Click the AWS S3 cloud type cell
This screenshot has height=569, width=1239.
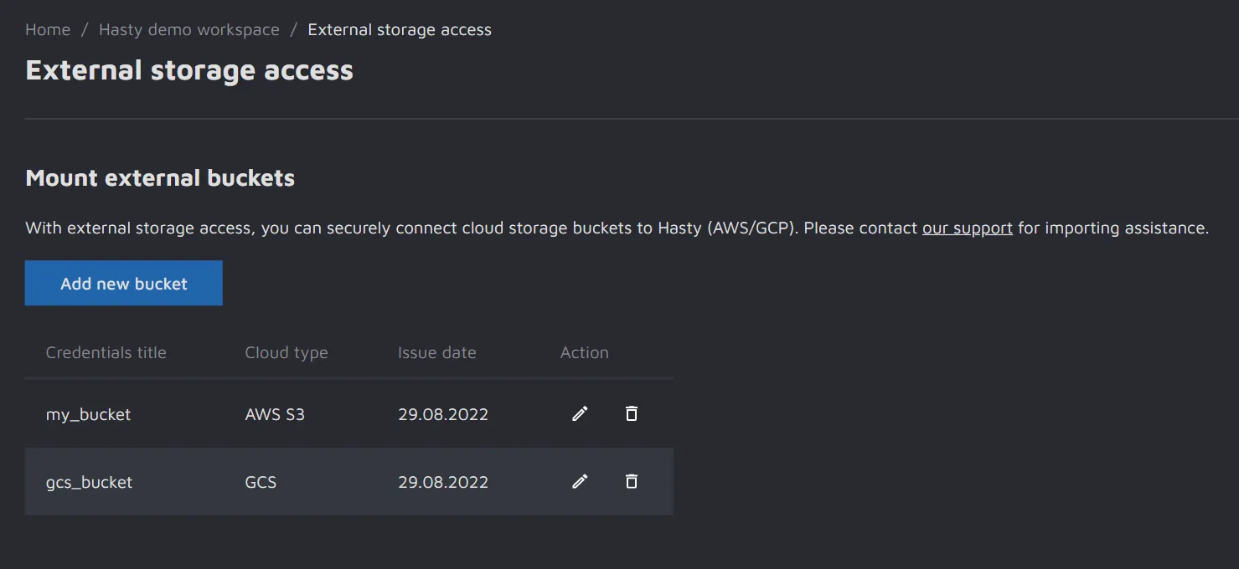(x=275, y=414)
